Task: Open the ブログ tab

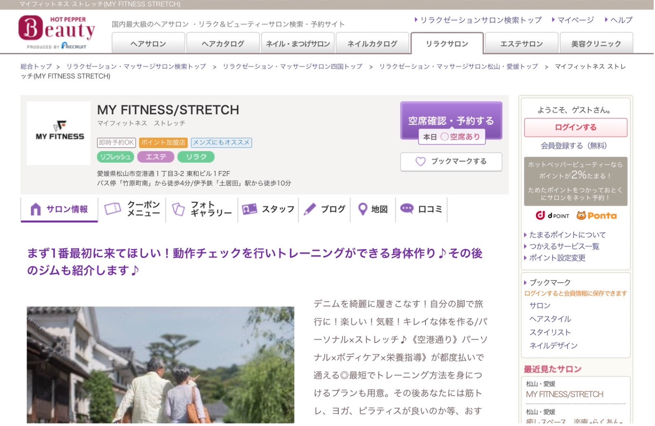Action: [324, 209]
